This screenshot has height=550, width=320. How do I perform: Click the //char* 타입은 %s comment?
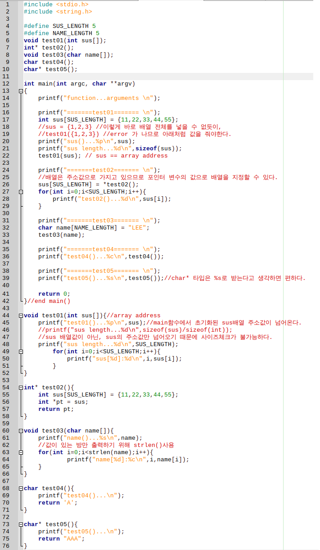235,278
